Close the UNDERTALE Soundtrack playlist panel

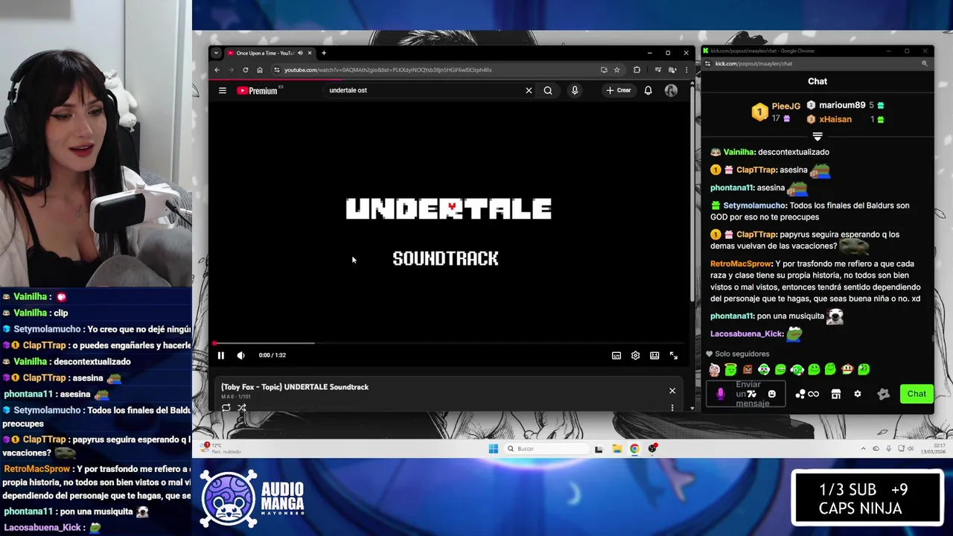[x=672, y=391]
